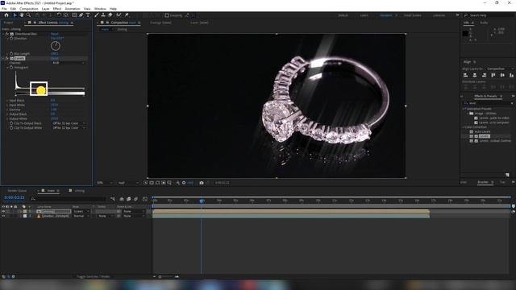This screenshot has height=290, width=516.
Task: Open the Animation menu
Action: point(73,9)
